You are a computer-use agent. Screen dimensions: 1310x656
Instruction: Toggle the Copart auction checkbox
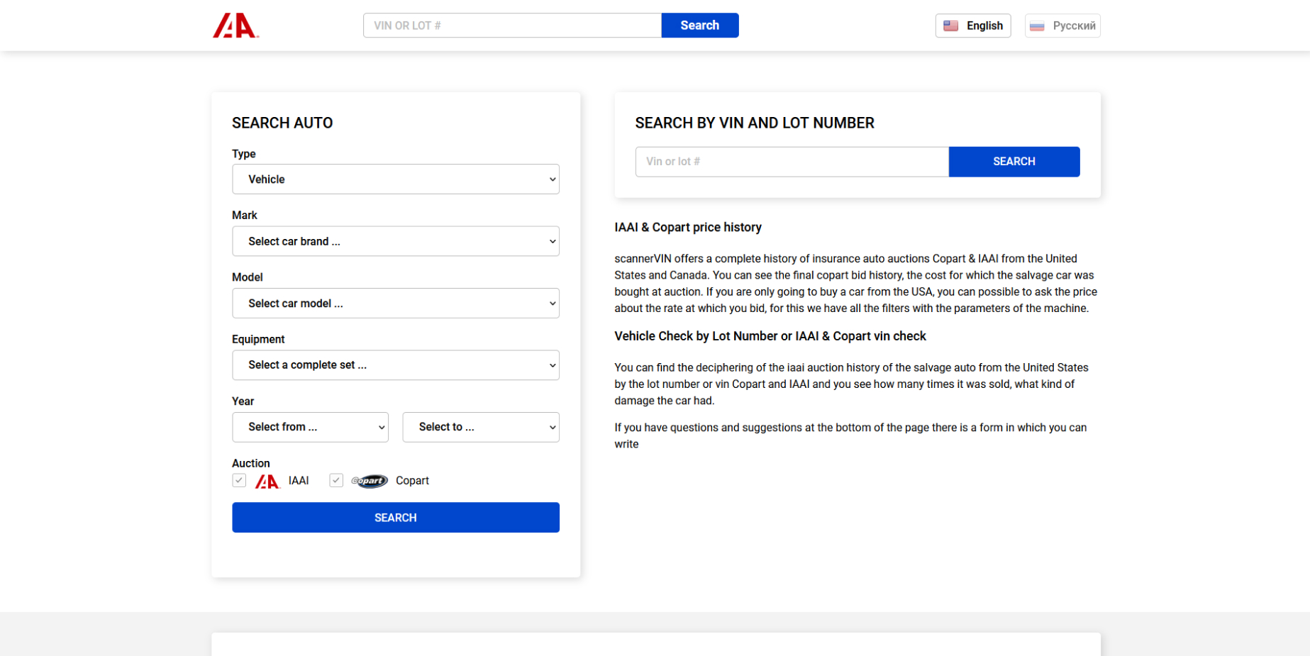click(336, 480)
